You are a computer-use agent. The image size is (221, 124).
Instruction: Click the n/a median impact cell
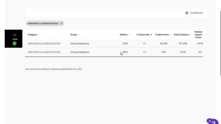point(200,52)
